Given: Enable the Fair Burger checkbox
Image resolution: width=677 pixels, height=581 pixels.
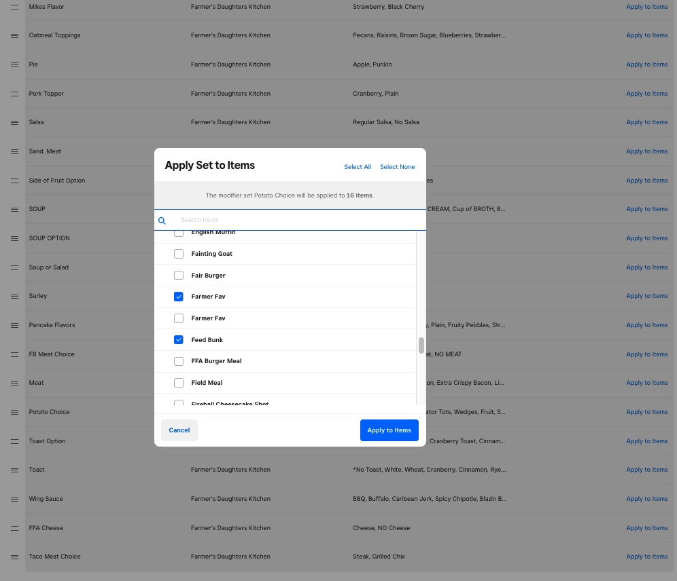Looking at the screenshot, I should pos(179,276).
